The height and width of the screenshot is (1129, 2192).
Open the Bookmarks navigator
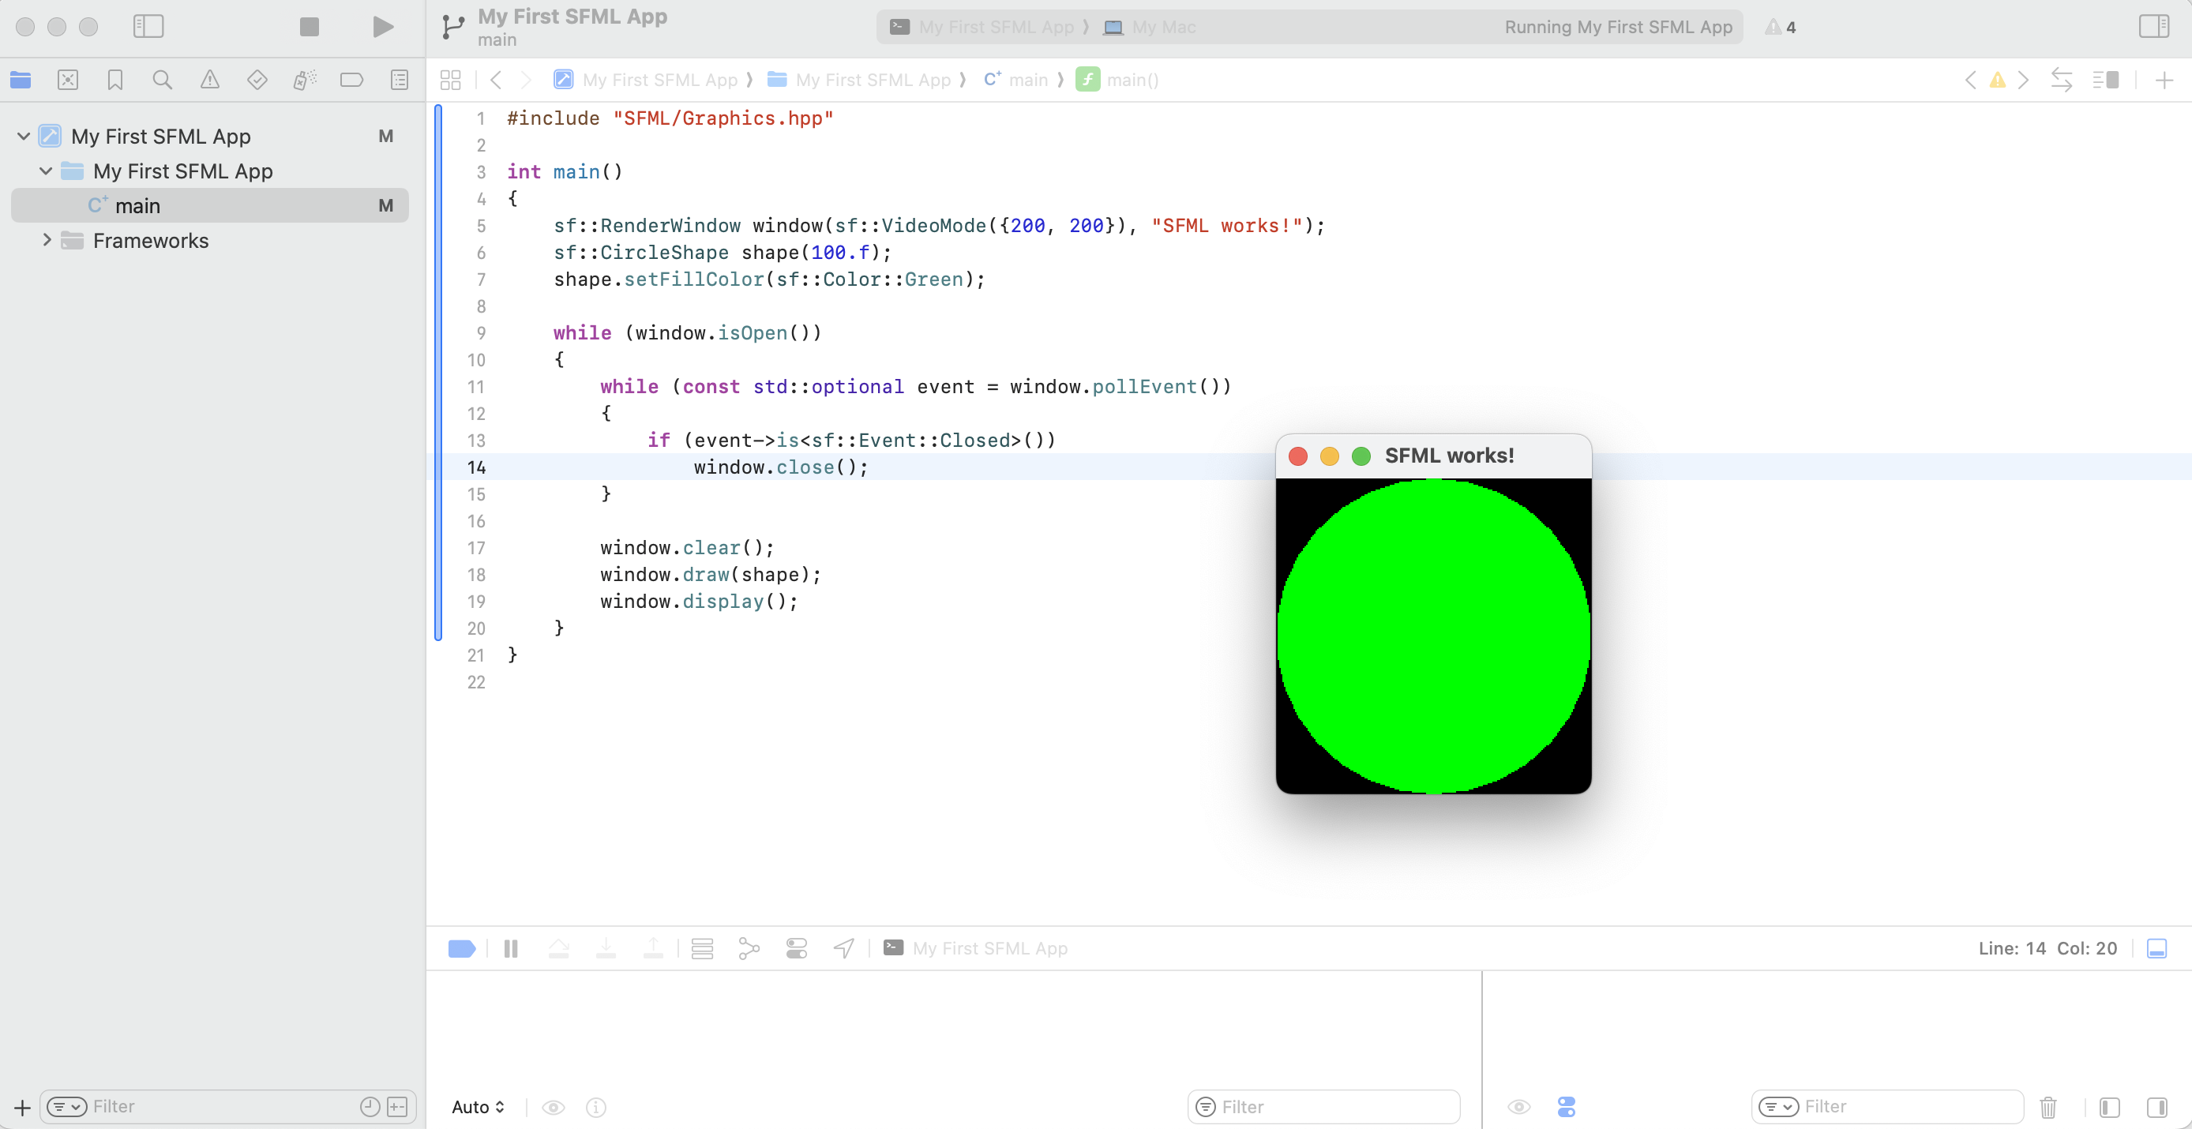tap(114, 79)
